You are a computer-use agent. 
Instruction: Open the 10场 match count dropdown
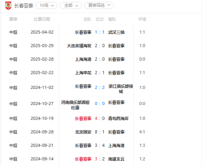[x=47, y=6]
